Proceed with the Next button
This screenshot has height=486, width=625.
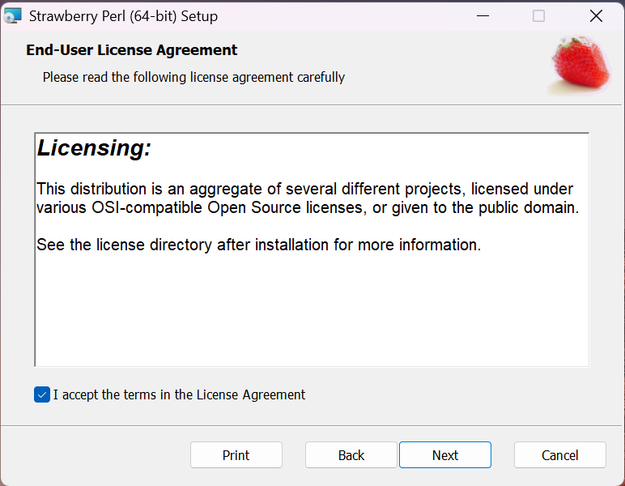point(444,455)
